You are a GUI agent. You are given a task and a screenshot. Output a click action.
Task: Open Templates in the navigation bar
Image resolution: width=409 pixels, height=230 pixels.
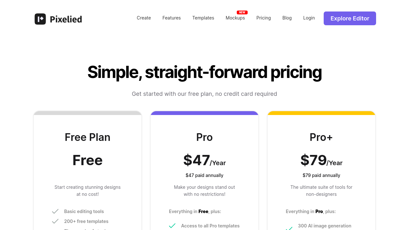pyautogui.click(x=203, y=18)
